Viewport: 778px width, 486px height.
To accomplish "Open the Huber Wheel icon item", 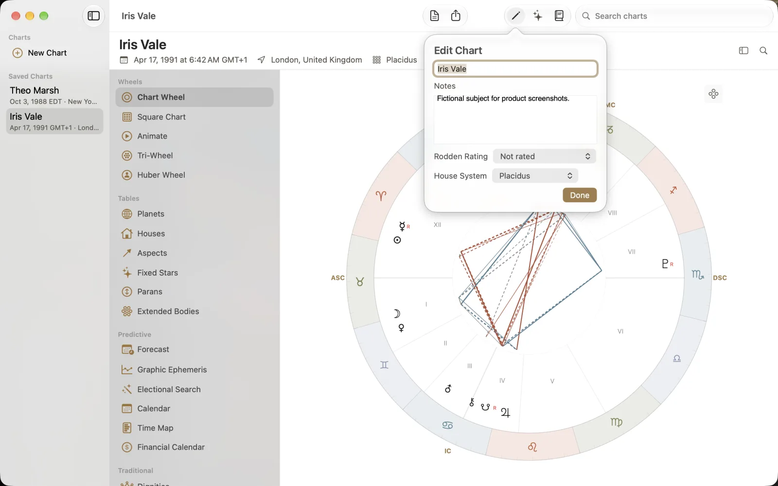I will [x=127, y=175].
